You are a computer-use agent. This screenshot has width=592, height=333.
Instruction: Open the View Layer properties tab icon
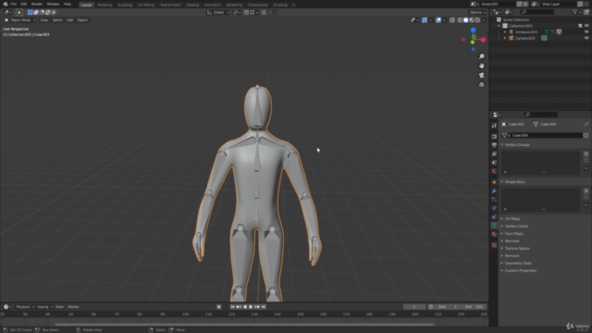tap(494, 154)
